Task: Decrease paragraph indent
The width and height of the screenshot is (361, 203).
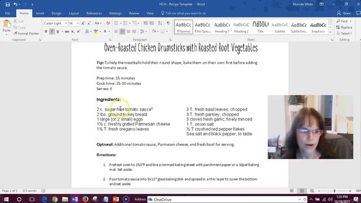Action: (x=146, y=23)
